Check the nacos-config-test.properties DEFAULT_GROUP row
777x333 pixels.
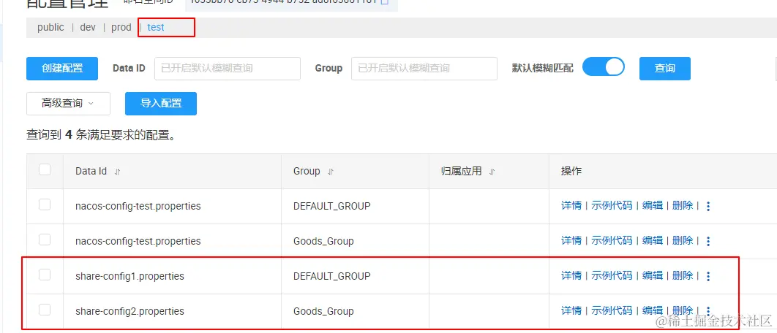click(x=45, y=204)
